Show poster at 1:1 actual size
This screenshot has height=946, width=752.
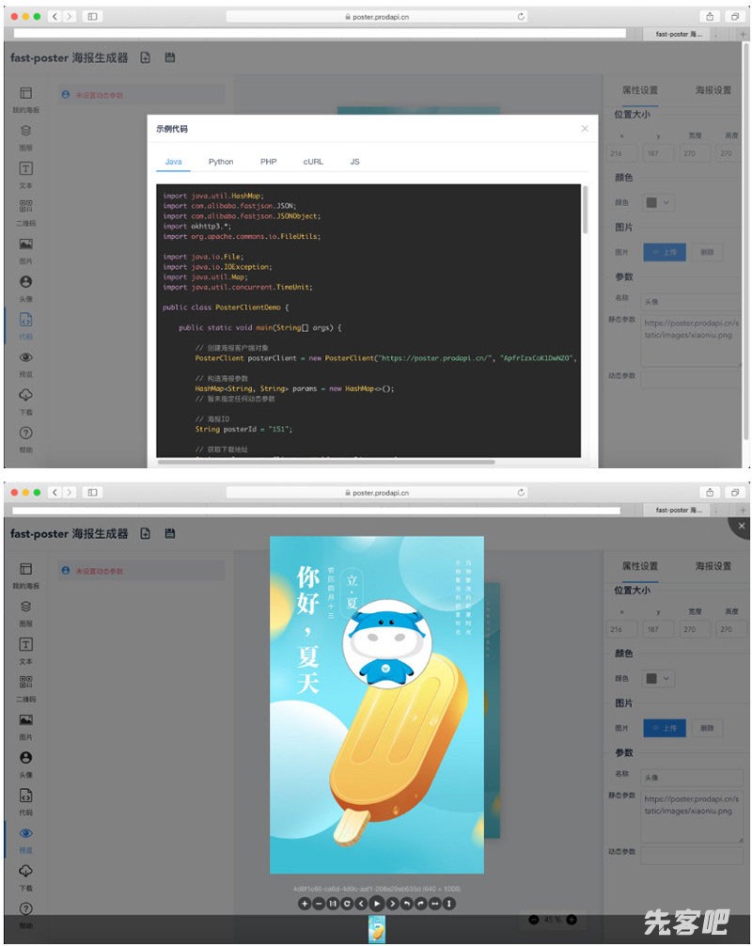click(333, 904)
